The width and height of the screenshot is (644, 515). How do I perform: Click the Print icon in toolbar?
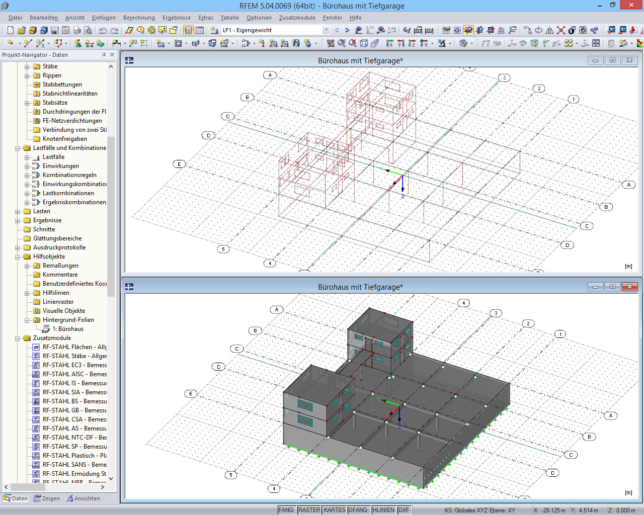tap(76, 30)
